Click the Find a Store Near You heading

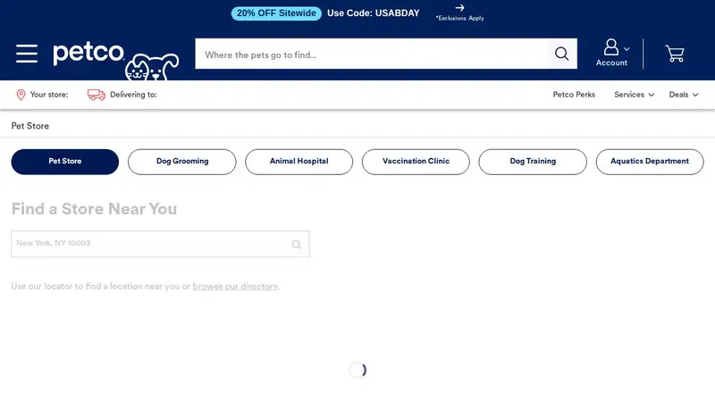click(94, 209)
